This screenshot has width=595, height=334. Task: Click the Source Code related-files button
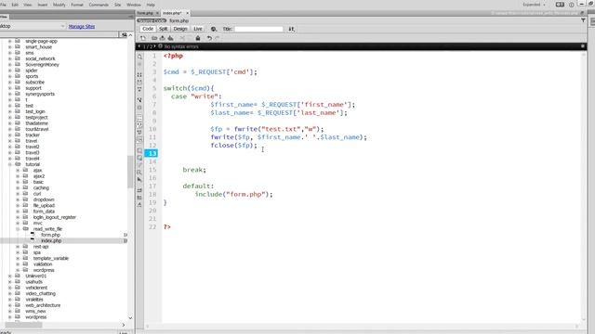(x=152, y=20)
